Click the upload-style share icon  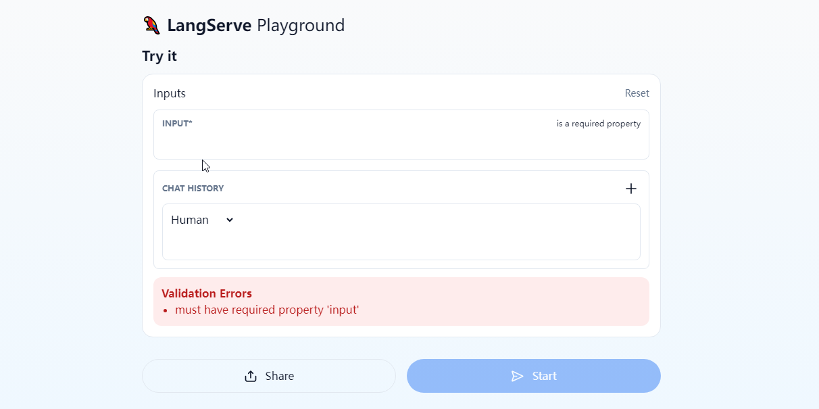pos(250,376)
